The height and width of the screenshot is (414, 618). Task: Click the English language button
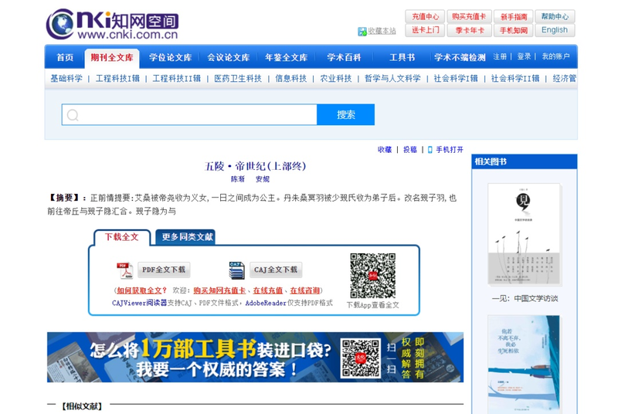coord(554,30)
